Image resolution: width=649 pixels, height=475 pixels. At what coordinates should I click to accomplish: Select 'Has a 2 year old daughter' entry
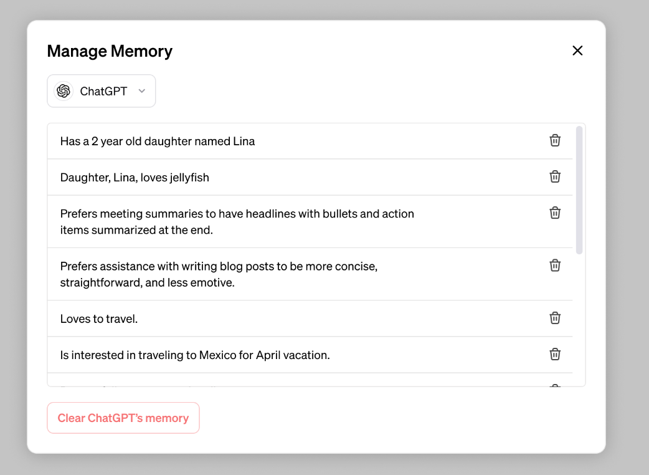tap(158, 141)
